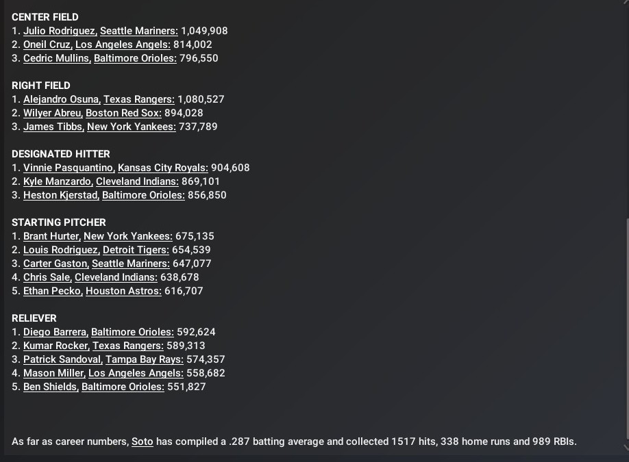Image resolution: width=629 pixels, height=462 pixels.
Task: Open the Texas Rangers link beside Alejandro Osuna
Action: [x=138, y=99]
